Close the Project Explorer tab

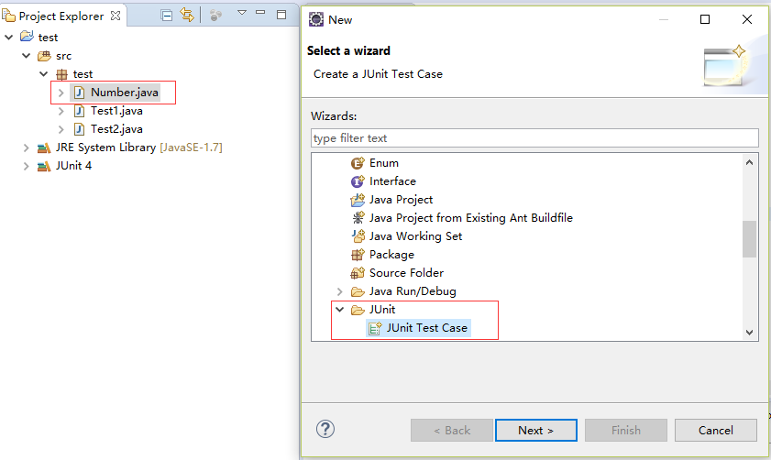tap(116, 16)
